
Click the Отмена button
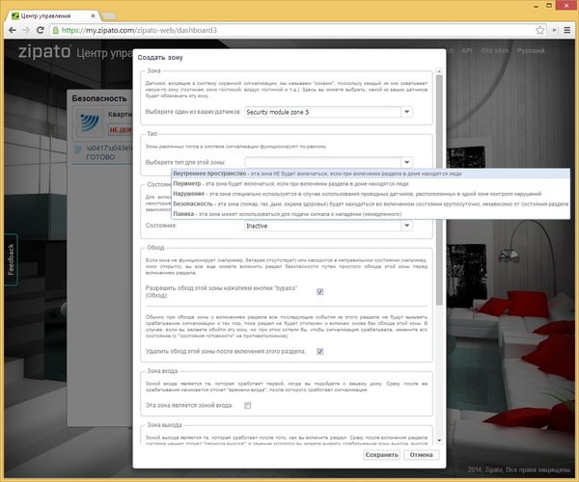tap(421, 455)
